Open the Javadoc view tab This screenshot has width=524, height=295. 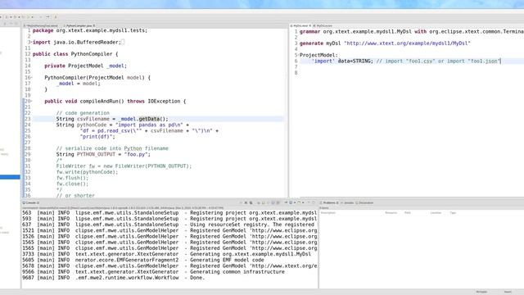[x=348, y=202]
